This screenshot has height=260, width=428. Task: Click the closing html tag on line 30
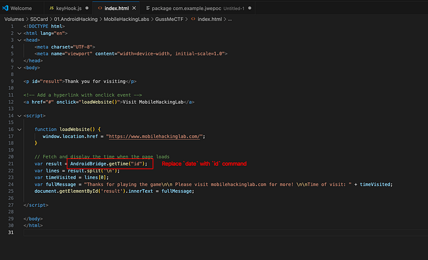[x=33, y=226]
